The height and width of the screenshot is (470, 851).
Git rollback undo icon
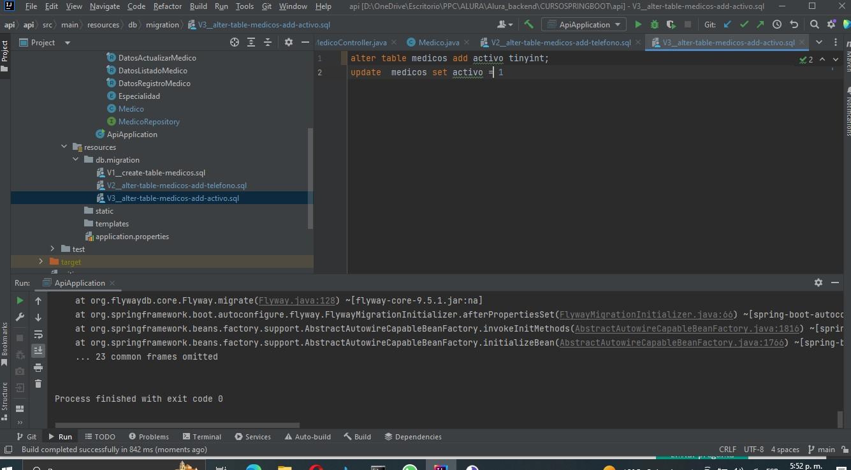(x=794, y=24)
